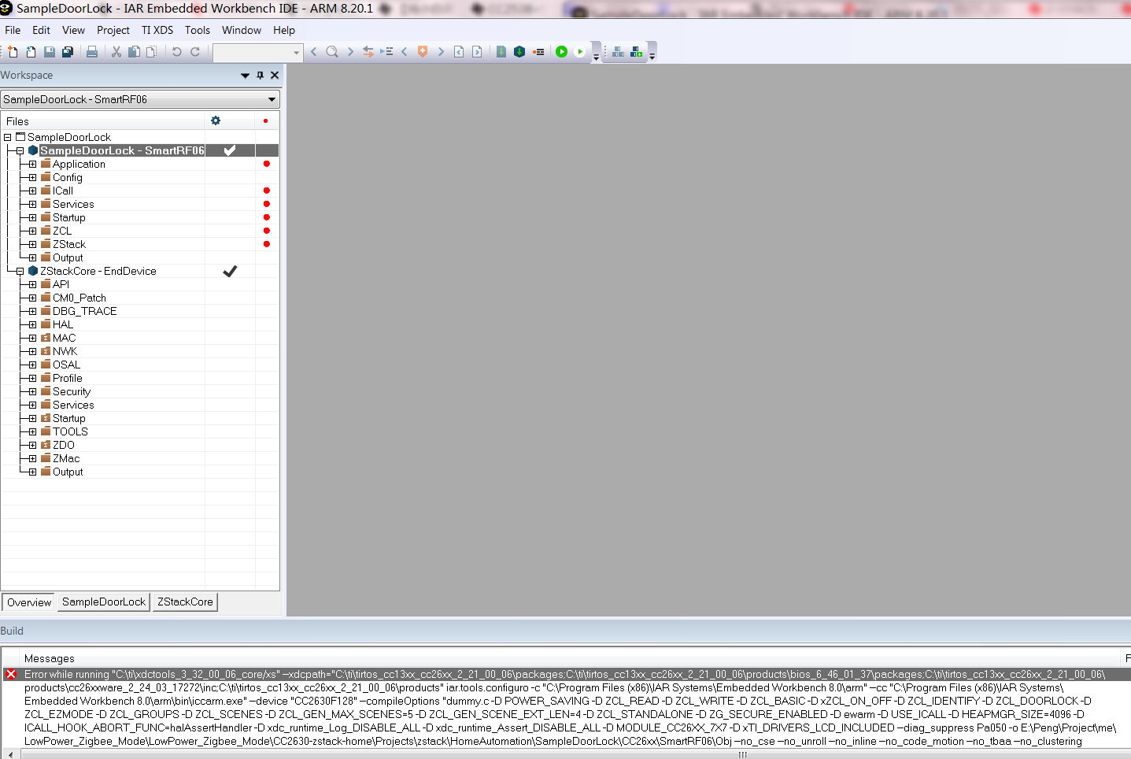Undo the last action via toolbar
This screenshot has height=759, width=1131.
pyautogui.click(x=177, y=52)
